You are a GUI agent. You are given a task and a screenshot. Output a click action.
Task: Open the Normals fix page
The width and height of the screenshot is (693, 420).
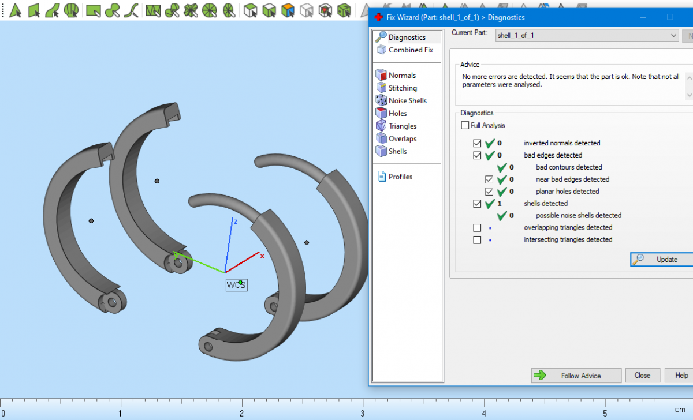401,75
